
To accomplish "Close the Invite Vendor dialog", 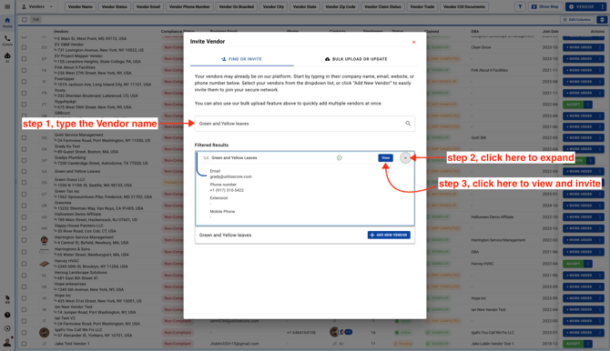I will (414, 42).
